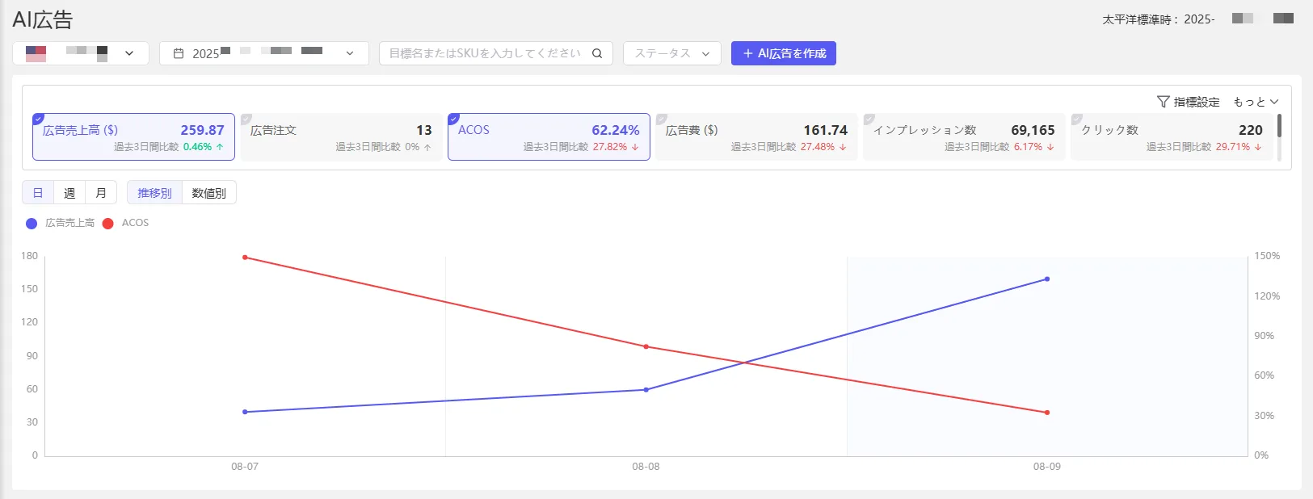1313x499 pixels.
Task: Toggle 広告売上高 legend series visibility
Action: [x=61, y=223]
